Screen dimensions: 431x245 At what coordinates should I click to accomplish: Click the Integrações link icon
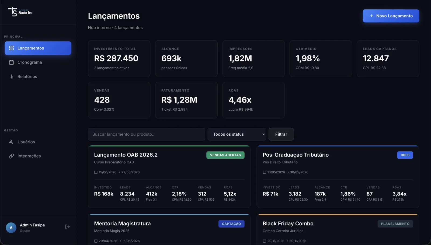[11, 156]
